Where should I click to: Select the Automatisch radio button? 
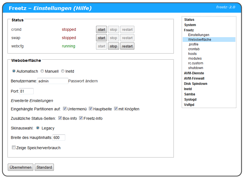click(14, 71)
